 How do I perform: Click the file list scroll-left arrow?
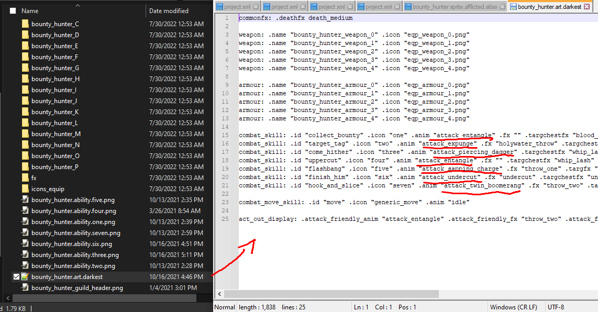(8, 298)
